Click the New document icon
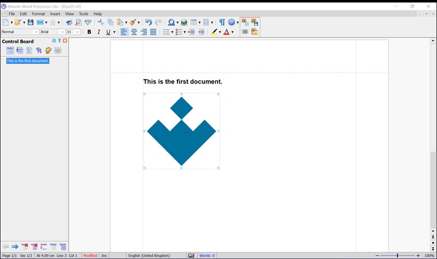Viewport: 437px width, 259px height. point(6,22)
